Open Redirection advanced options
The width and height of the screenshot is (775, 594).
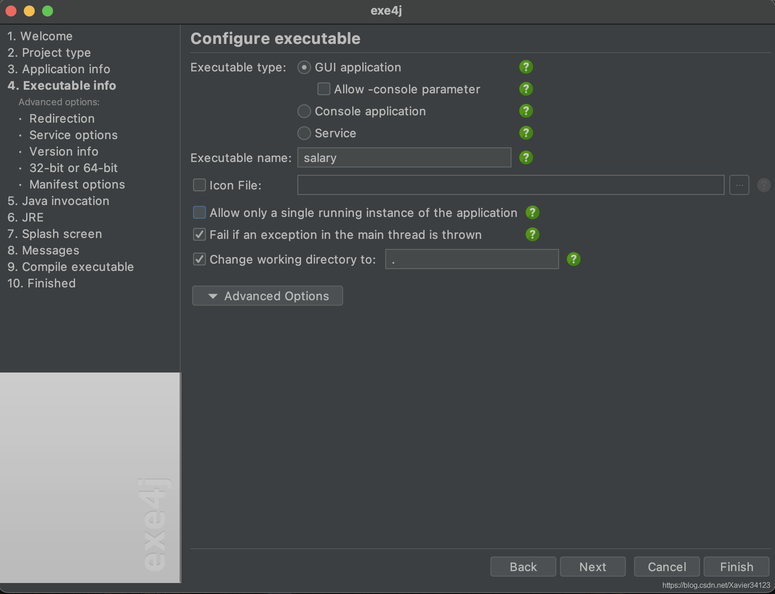click(62, 119)
